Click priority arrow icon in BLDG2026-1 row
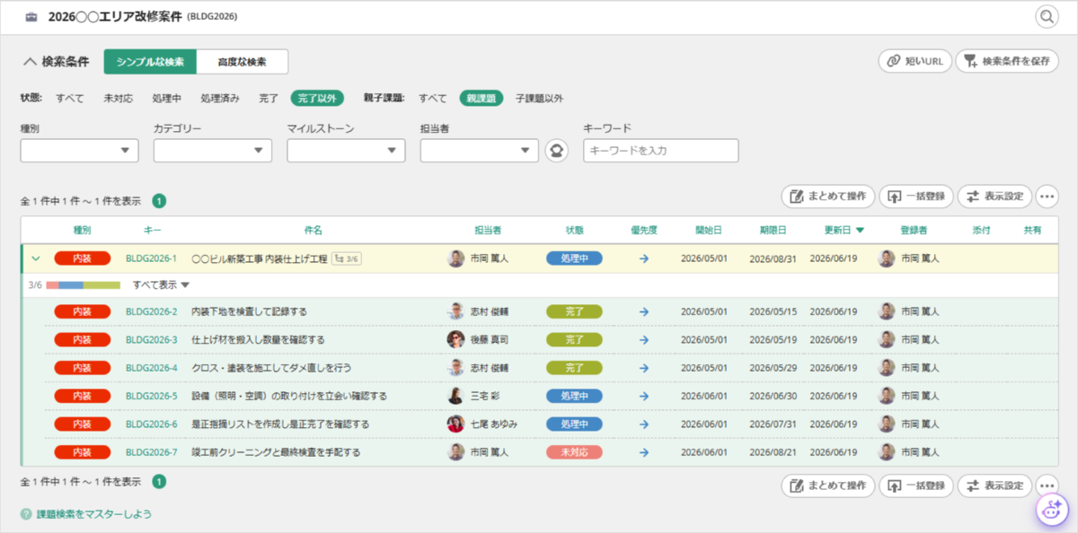Image resolution: width=1078 pixels, height=533 pixels. pos(644,258)
